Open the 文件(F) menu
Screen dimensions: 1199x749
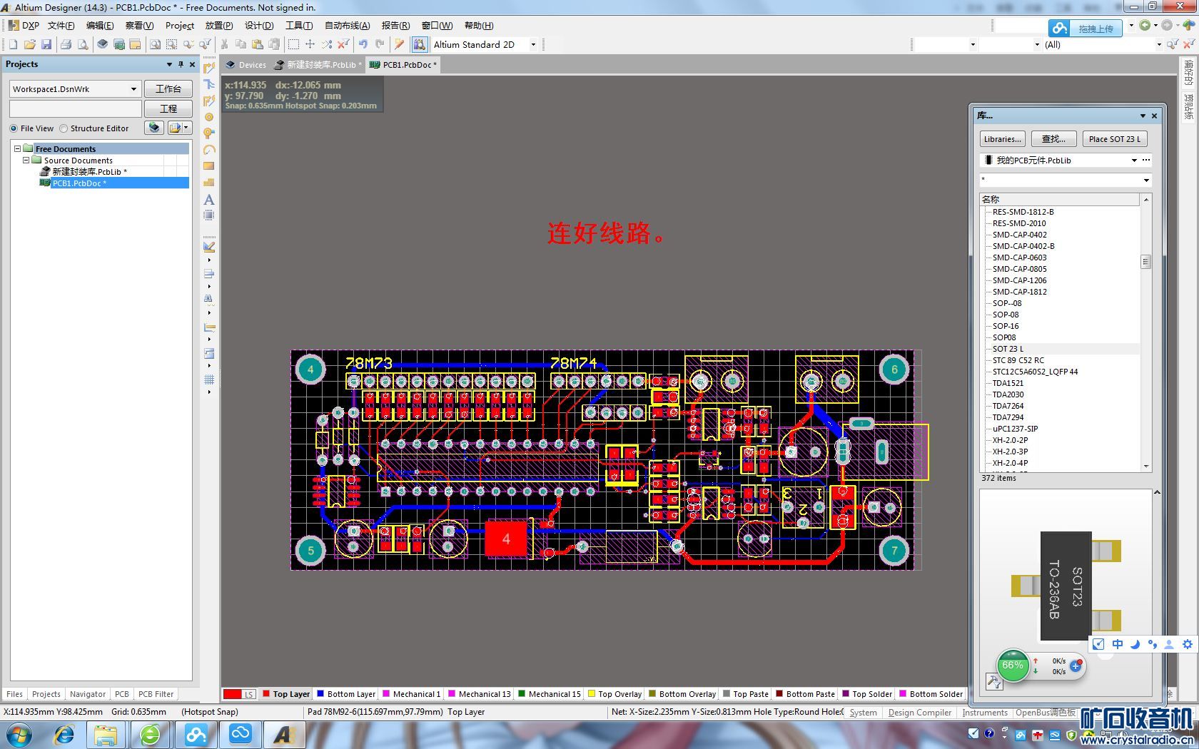pos(61,25)
